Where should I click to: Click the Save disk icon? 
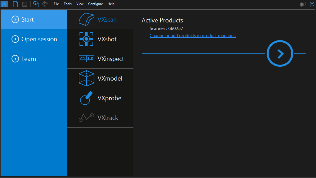coord(25,4)
